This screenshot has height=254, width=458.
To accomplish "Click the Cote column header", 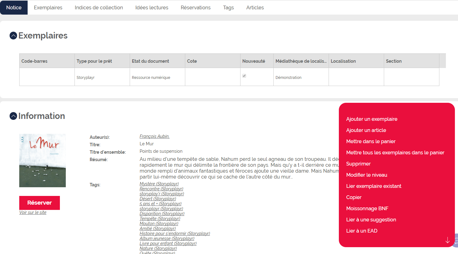I will pos(213,61).
